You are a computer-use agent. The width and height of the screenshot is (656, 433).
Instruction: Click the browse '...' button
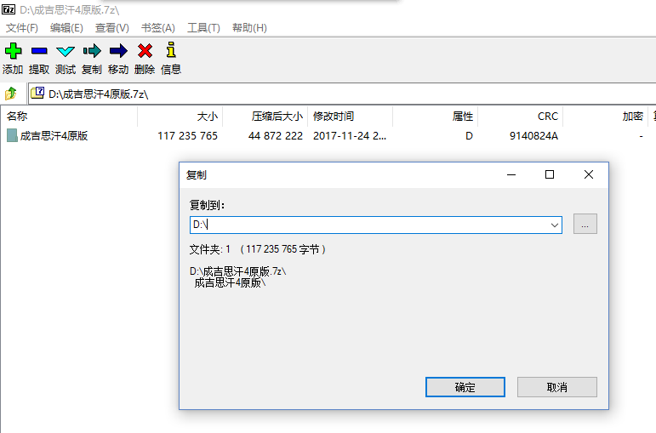pos(585,225)
